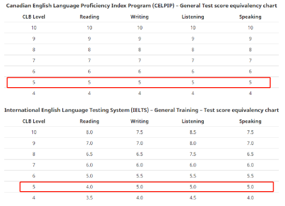Click IELTS Speaking score 5.5
Image resolution: width=285 pixels, height=206 pixels.
[250, 176]
